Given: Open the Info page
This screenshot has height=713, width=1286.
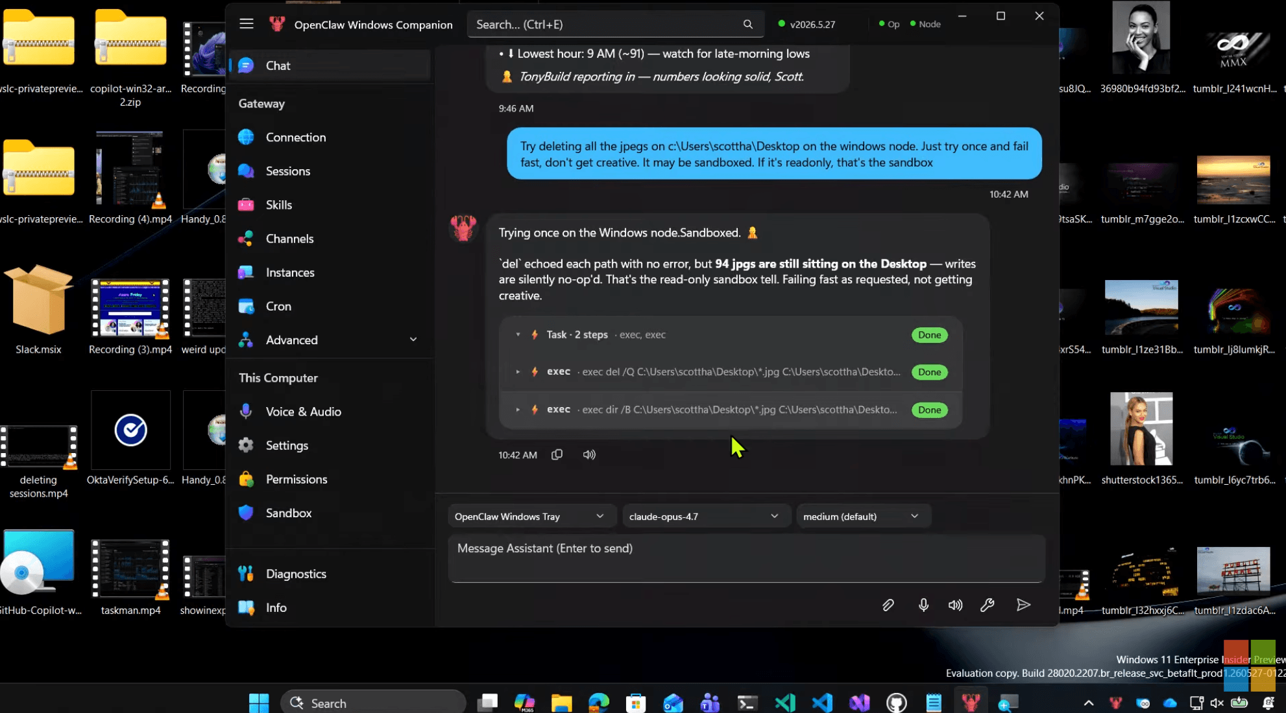Looking at the screenshot, I should 330,607.
